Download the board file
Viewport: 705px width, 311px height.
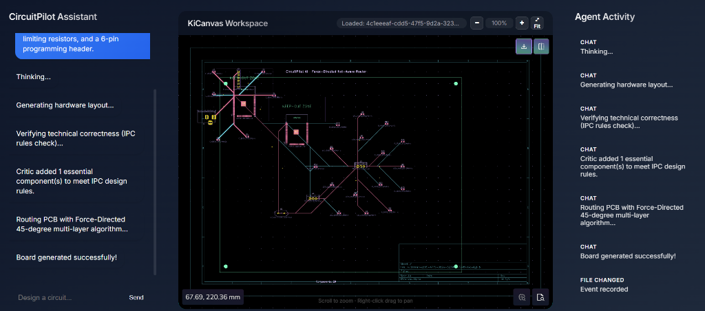point(524,46)
